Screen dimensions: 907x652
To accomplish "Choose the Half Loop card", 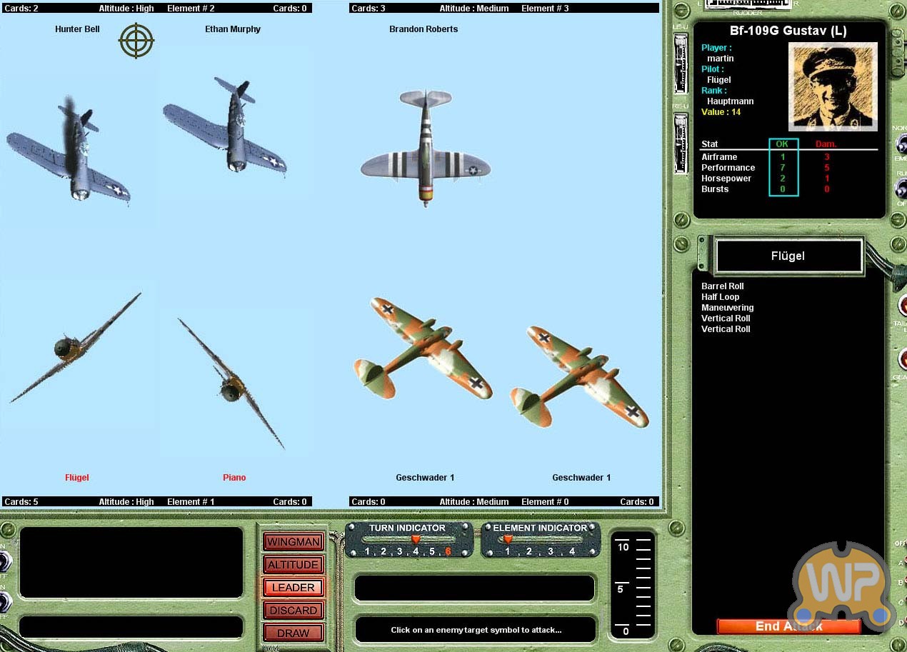I will (x=720, y=297).
